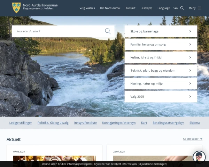Open the Lesehjelp menu item
The height and width of the screenshot is (167, 209).
[146, 8]
